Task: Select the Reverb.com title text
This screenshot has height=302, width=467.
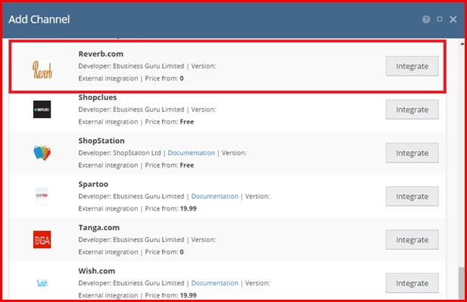Action: coord(101,54)
